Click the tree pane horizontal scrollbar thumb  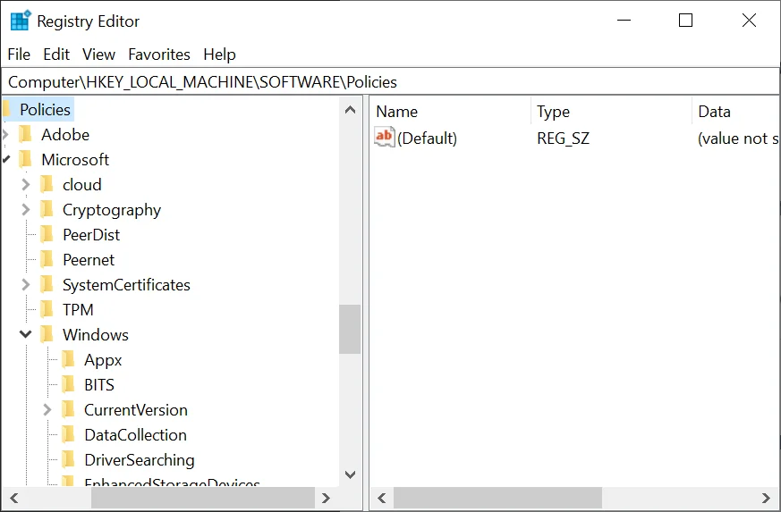203,498
